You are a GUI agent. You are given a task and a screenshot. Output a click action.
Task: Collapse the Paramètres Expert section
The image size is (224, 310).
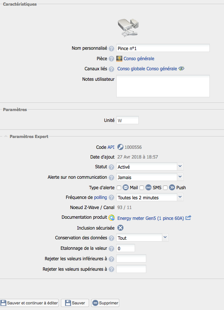pyautogui.click(x=6, y=136)
